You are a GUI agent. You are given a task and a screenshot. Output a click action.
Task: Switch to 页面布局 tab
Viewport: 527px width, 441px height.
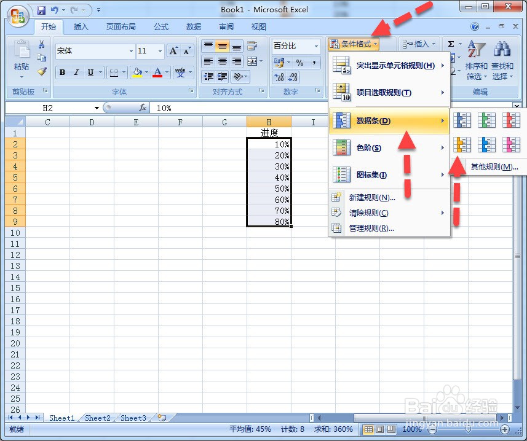pos(121,27)
